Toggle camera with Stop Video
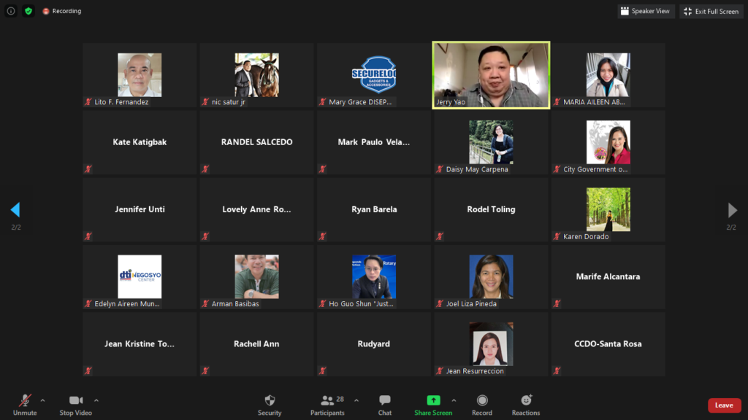The height and width of the screenshot is (420, 748). pyautogui.click(x=75, y=405)
